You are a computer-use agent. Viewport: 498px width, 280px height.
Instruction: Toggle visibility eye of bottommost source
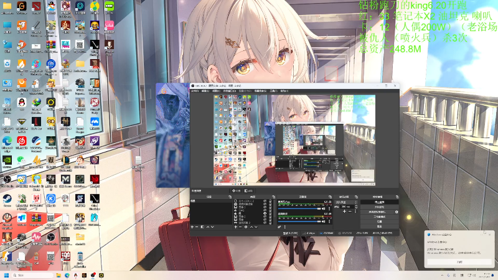(x=265, y=223)
